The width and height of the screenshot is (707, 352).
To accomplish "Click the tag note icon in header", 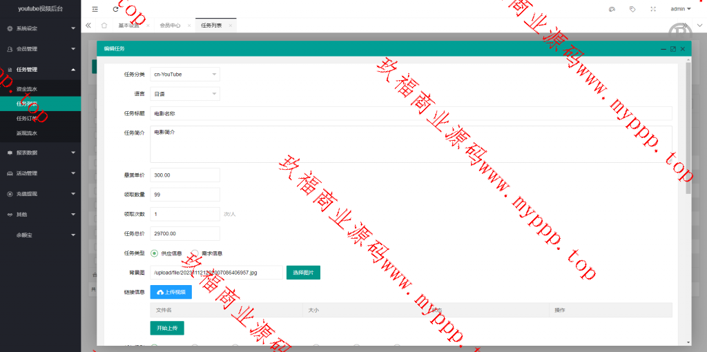I will click(x=632, y=9).
